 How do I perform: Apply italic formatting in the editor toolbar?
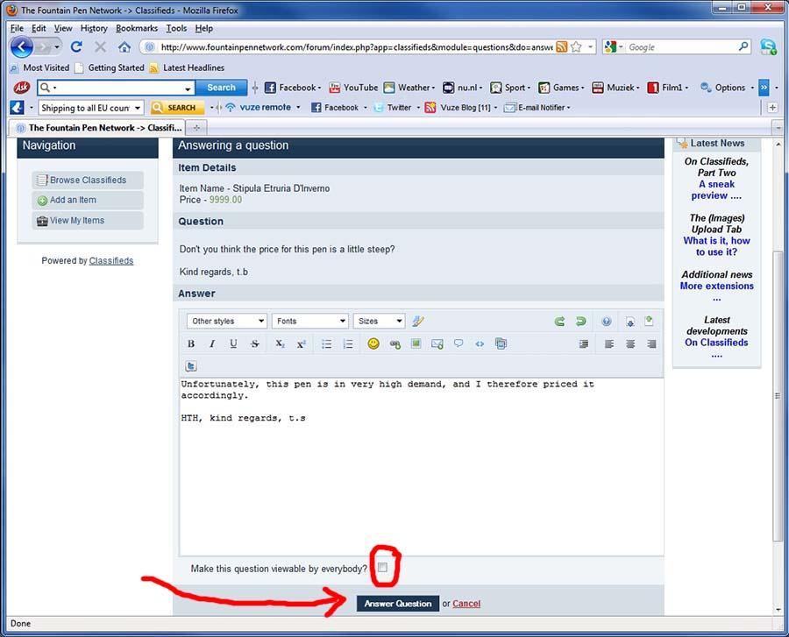[x=212, y=344]
